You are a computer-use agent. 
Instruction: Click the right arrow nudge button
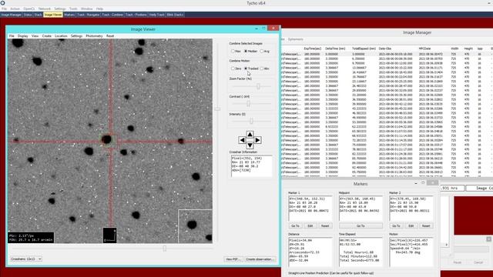(257, 140)
